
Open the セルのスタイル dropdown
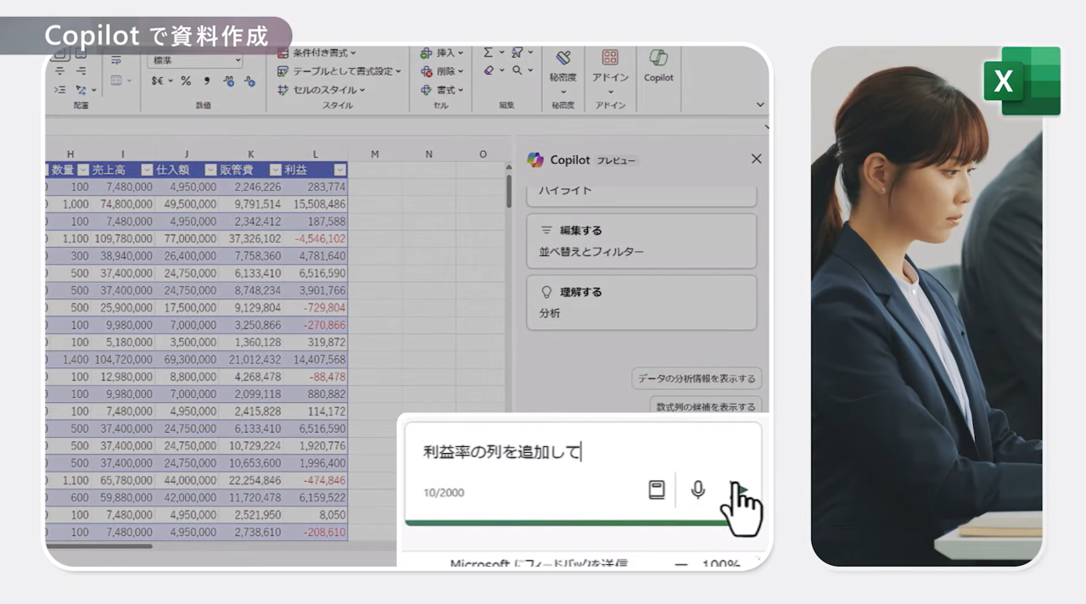[322, 90]
